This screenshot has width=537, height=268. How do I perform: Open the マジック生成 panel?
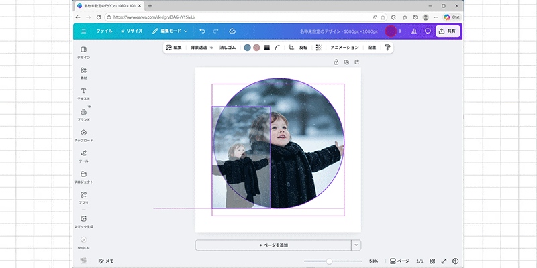(x=83, y=222)
